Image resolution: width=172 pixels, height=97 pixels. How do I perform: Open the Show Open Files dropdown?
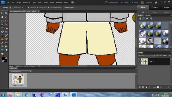pyautogui.click(x=20, y=71)
